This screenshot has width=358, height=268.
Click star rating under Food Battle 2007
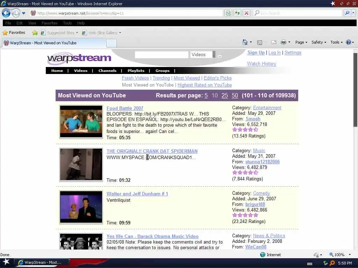click(245, 130)
